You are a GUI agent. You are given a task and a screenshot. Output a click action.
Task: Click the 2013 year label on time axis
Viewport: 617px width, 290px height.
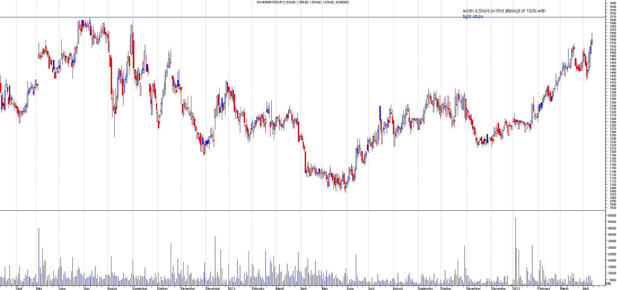(516, 288)
